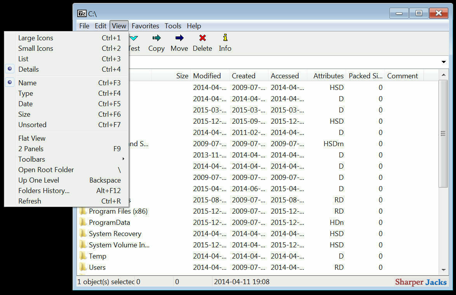The width and height of the screenshot is (456, 295).
Task: Close the open View menu
Action: (x=119, y=26)
